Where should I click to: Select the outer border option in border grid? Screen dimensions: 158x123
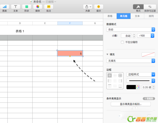109,75
